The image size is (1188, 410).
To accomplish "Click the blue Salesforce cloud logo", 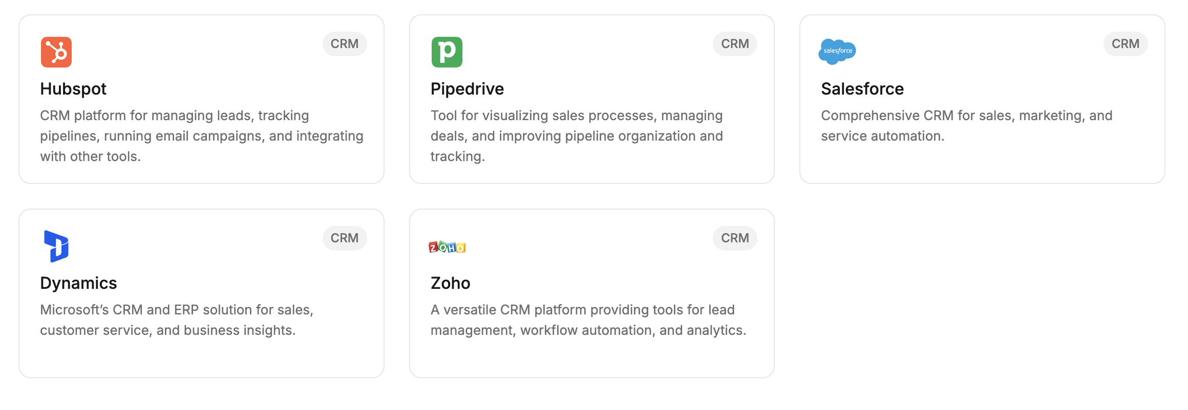I will click(x=837, y=51).
